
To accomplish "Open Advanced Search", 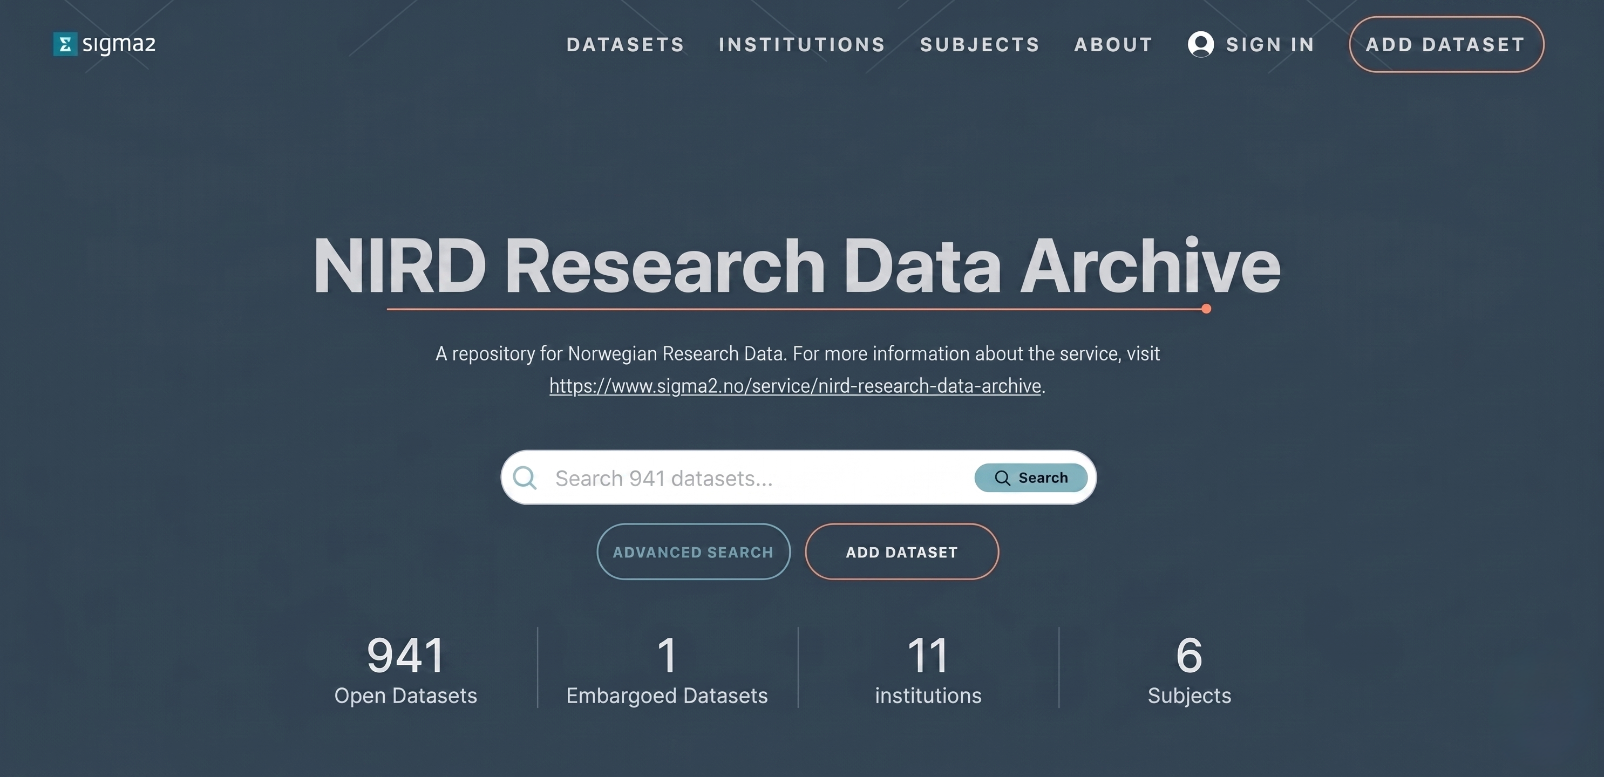I will (x=693, y=551).
